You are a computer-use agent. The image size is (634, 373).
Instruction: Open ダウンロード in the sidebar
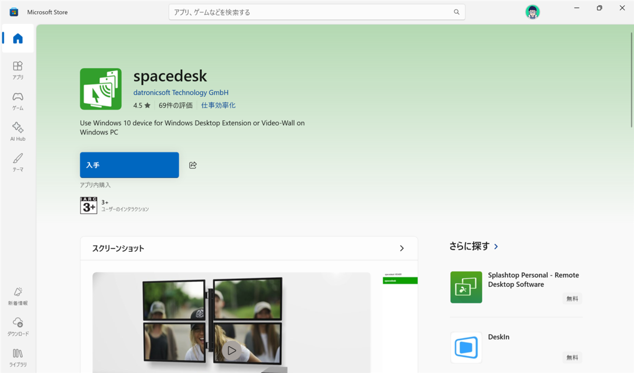point(18,326)
